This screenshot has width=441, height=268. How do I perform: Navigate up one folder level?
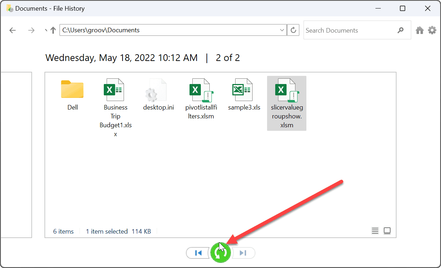52,30
